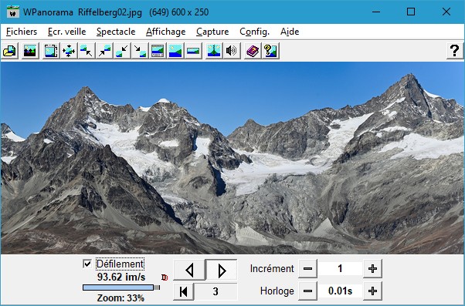Image resolution: width=465 pixels, height=306 pixels.
Task: Click the four-arrows center image icon
Action: (69, 51)
